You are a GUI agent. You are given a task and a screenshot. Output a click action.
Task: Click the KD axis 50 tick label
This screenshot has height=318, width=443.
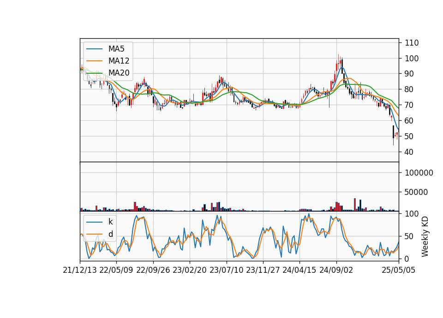pos(409,236)
